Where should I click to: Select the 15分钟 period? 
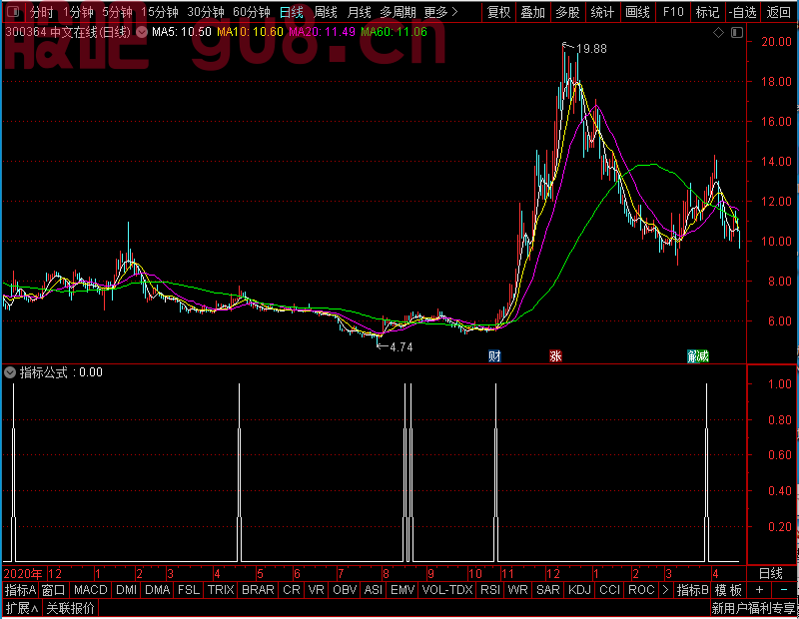(160, 12)
